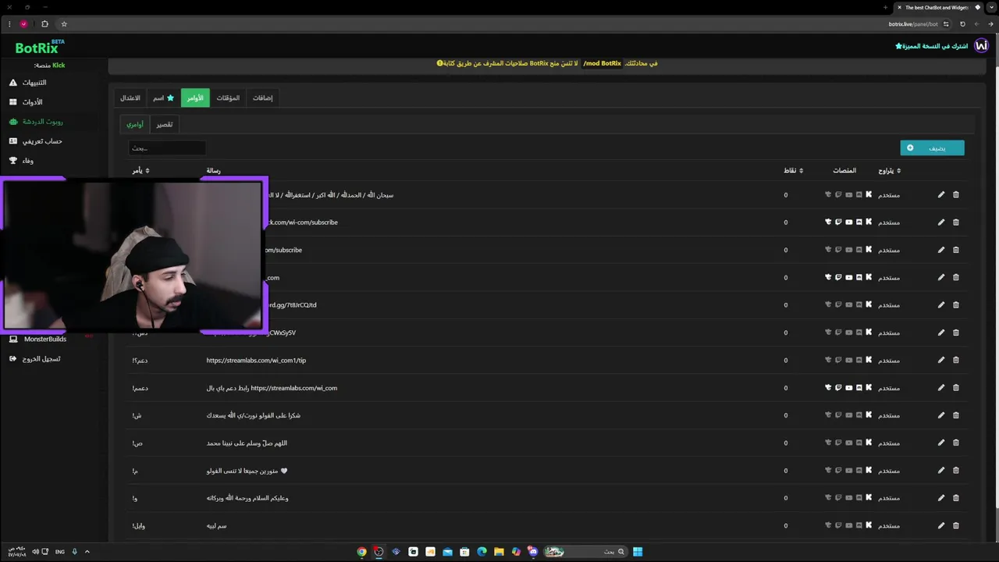Viewport: 999px width, 562px height.
Task: Open the إضافات tab
Action: pyautogui.click(x=263, y=98)
